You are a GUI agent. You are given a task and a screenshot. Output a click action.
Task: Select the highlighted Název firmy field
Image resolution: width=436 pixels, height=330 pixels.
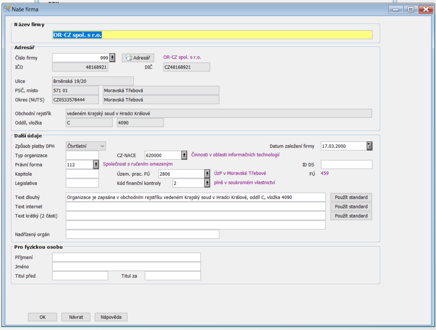click(x=212, y=35)
